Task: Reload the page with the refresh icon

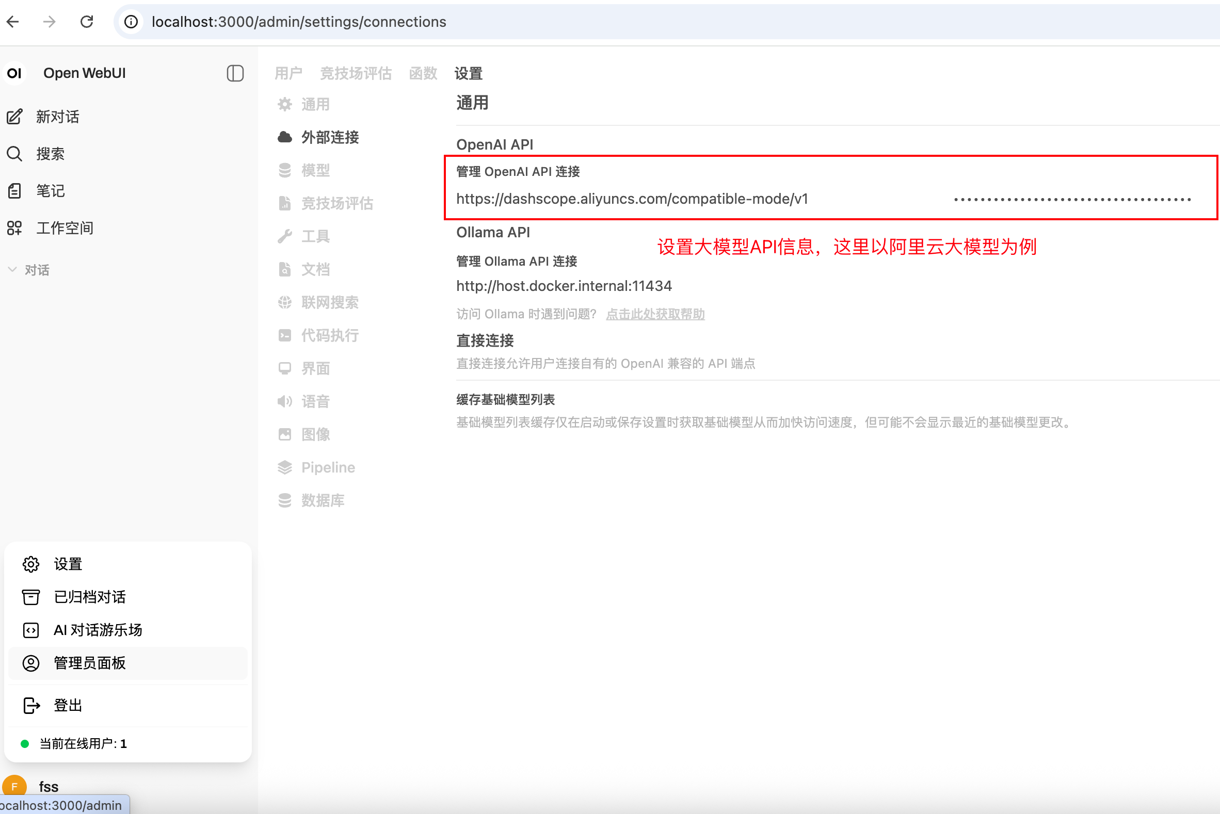Action: pos(87,22)
